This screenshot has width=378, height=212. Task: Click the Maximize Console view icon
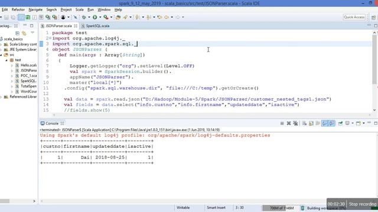pos(376,123)
